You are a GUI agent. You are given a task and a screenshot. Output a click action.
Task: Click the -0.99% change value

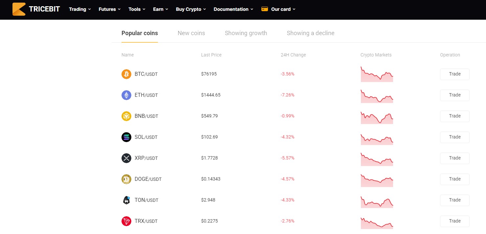[288, 116]
